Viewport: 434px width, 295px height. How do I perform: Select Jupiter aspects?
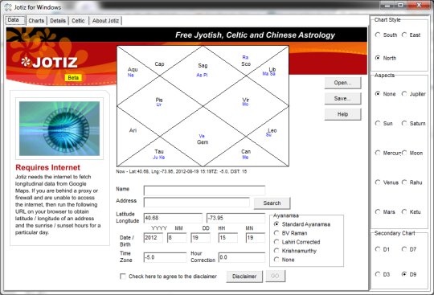click(414, 94)
